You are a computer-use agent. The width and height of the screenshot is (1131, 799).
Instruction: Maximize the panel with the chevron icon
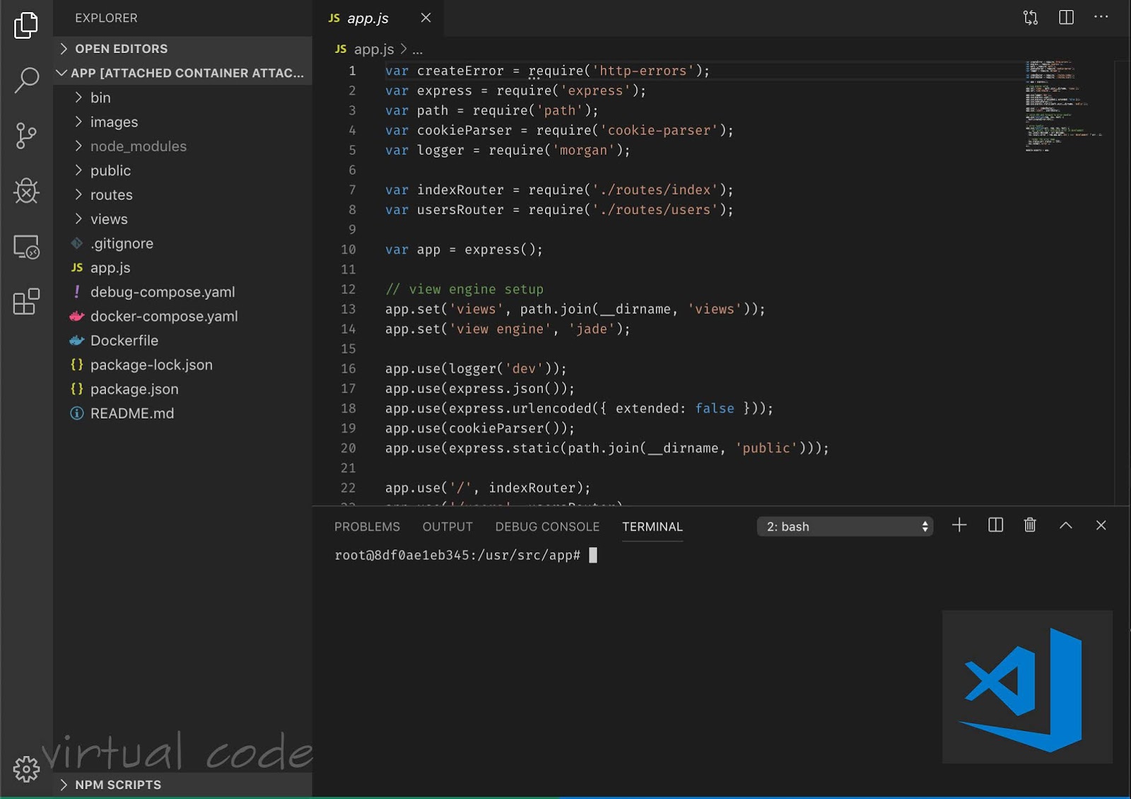coord(1065,525)
